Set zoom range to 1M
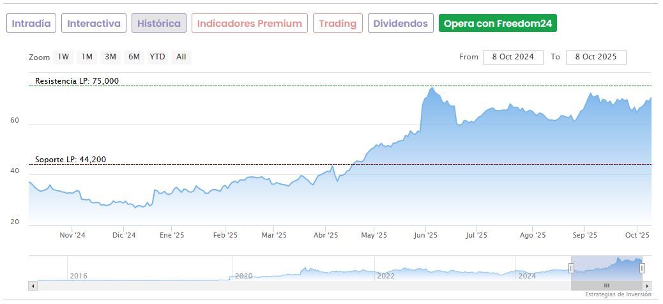This screenshot has width=663, height=304. pyautogui.click(x=87, y=57)
